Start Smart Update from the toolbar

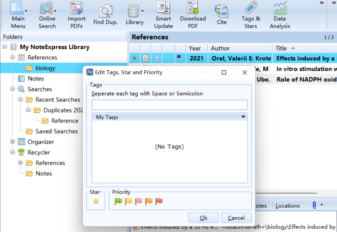point(163,15)
